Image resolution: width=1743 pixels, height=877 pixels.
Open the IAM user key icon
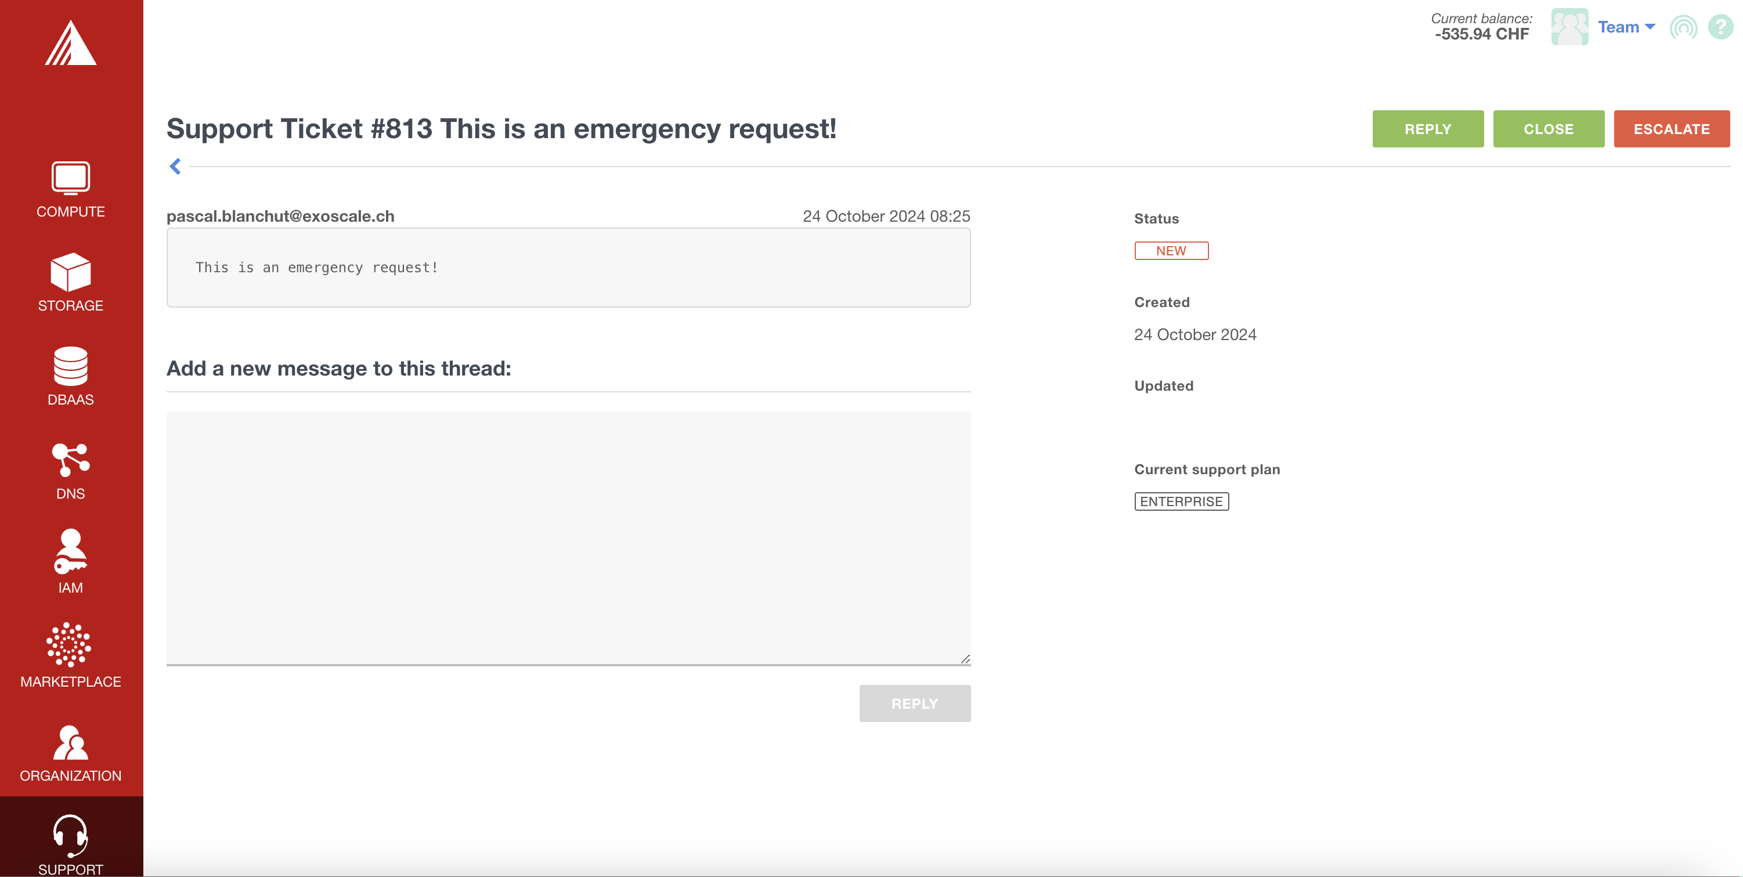pos(70,551)
